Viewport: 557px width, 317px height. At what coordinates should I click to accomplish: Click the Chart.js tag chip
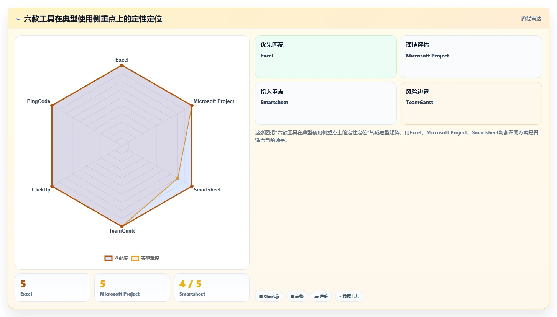tap(269, 296)
